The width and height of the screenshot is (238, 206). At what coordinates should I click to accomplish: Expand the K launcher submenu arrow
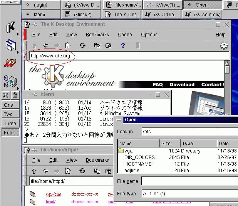pos(18,34)
